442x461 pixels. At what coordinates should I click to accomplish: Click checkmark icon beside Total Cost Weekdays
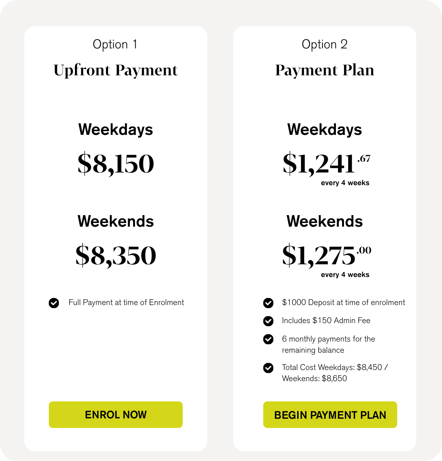(x=268, y=368)
